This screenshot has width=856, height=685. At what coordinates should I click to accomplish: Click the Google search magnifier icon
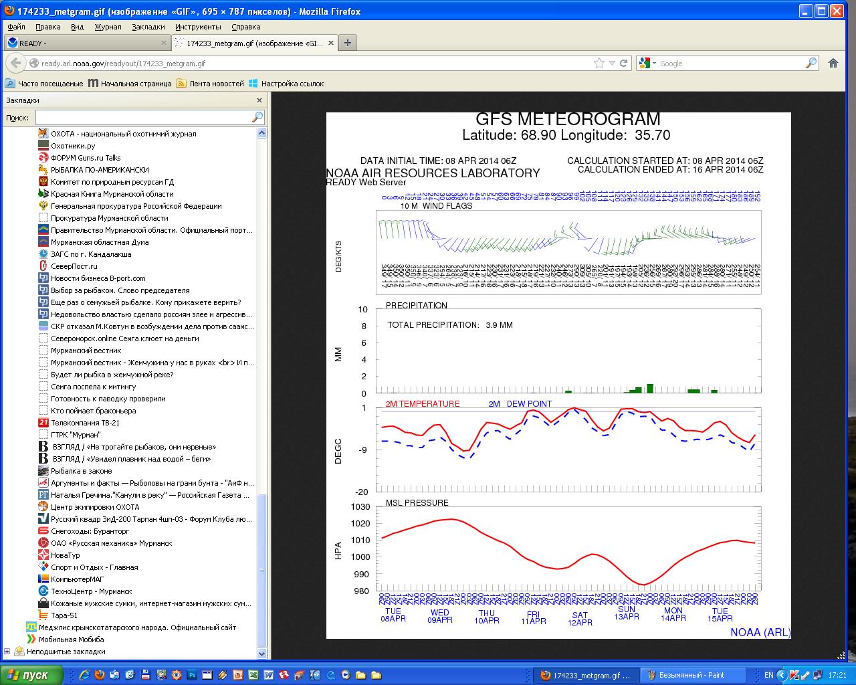tap(811, 63)
